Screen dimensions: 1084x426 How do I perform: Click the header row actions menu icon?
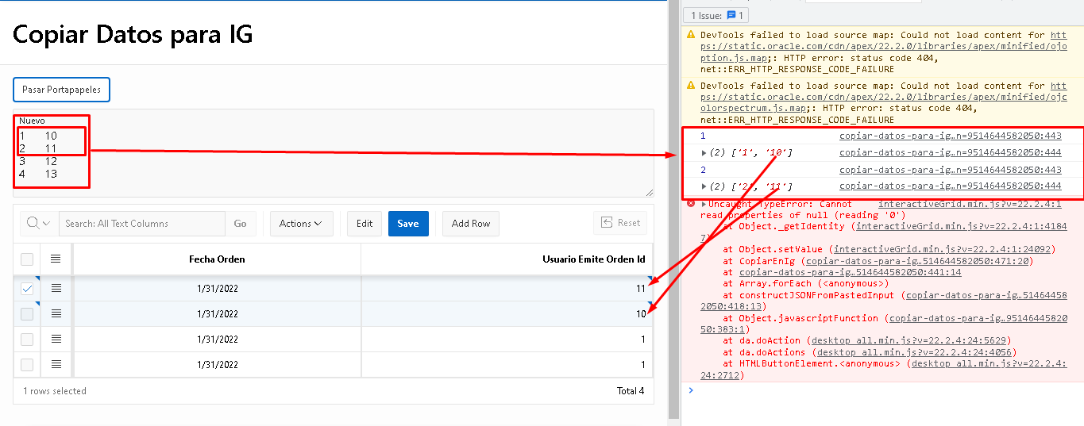click(x=56, y=259)
